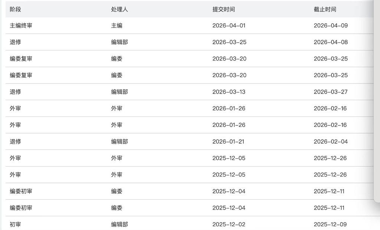Click the deadline 2026-03-27 cell
Image resolution: width=380 pixels, height=230 pixels.
tap(331, 92)
